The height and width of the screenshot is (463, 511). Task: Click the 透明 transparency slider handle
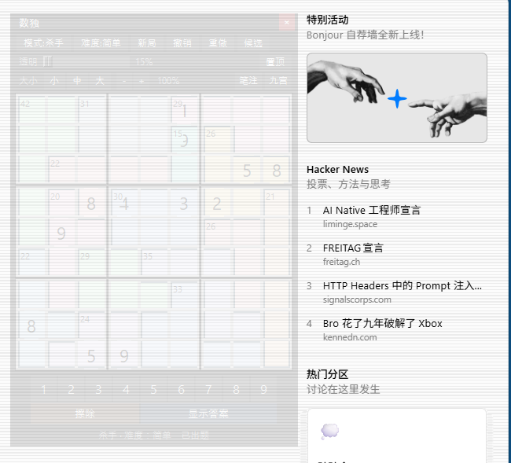pyautogui.click(x=47, y=61)
